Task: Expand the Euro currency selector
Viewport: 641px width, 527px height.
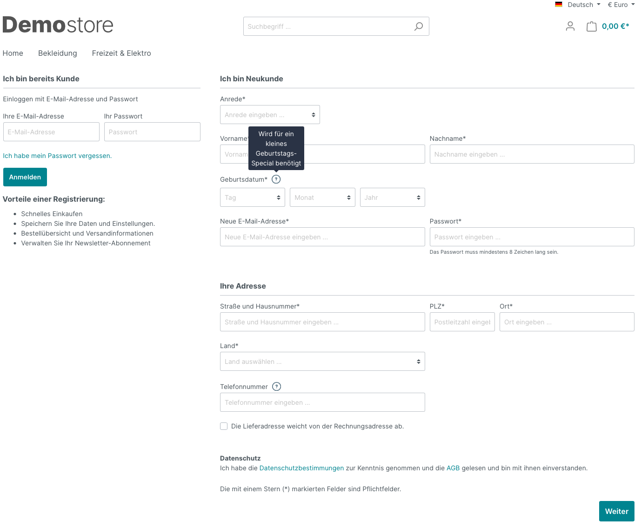Action: (621, 5)
